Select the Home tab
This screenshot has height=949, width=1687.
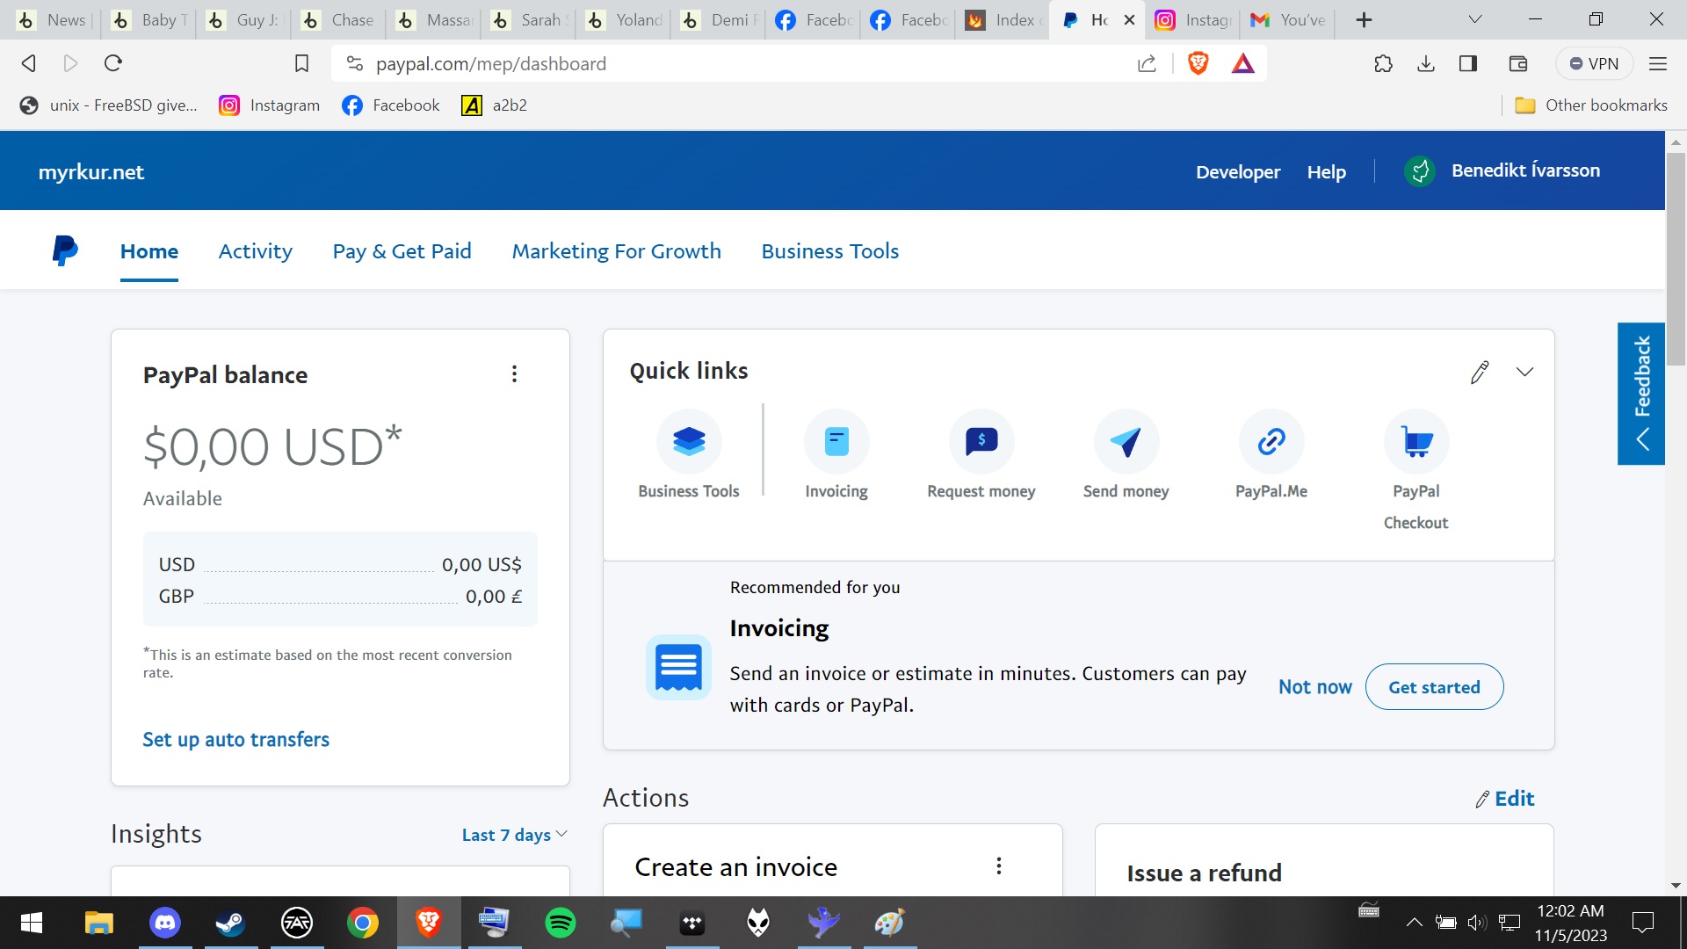tap(149, 251)
